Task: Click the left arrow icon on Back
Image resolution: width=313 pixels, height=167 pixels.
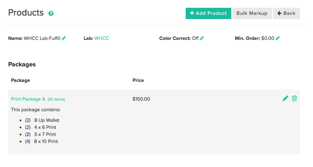Action: coord(279,13)
